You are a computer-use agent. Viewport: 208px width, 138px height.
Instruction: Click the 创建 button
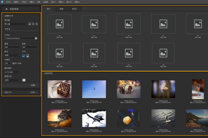click(x=33, y=85)
